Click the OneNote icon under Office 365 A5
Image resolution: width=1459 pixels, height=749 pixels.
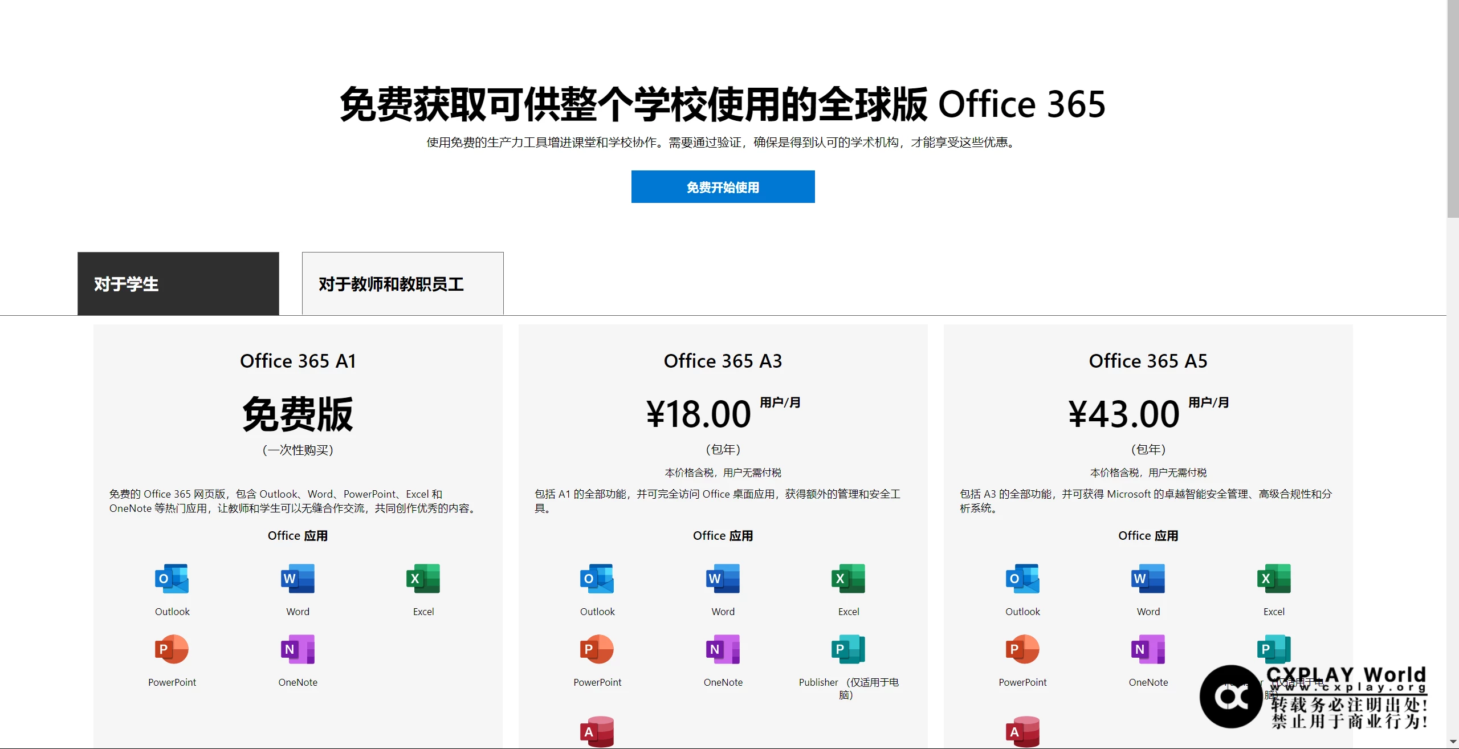(1148, 649)
